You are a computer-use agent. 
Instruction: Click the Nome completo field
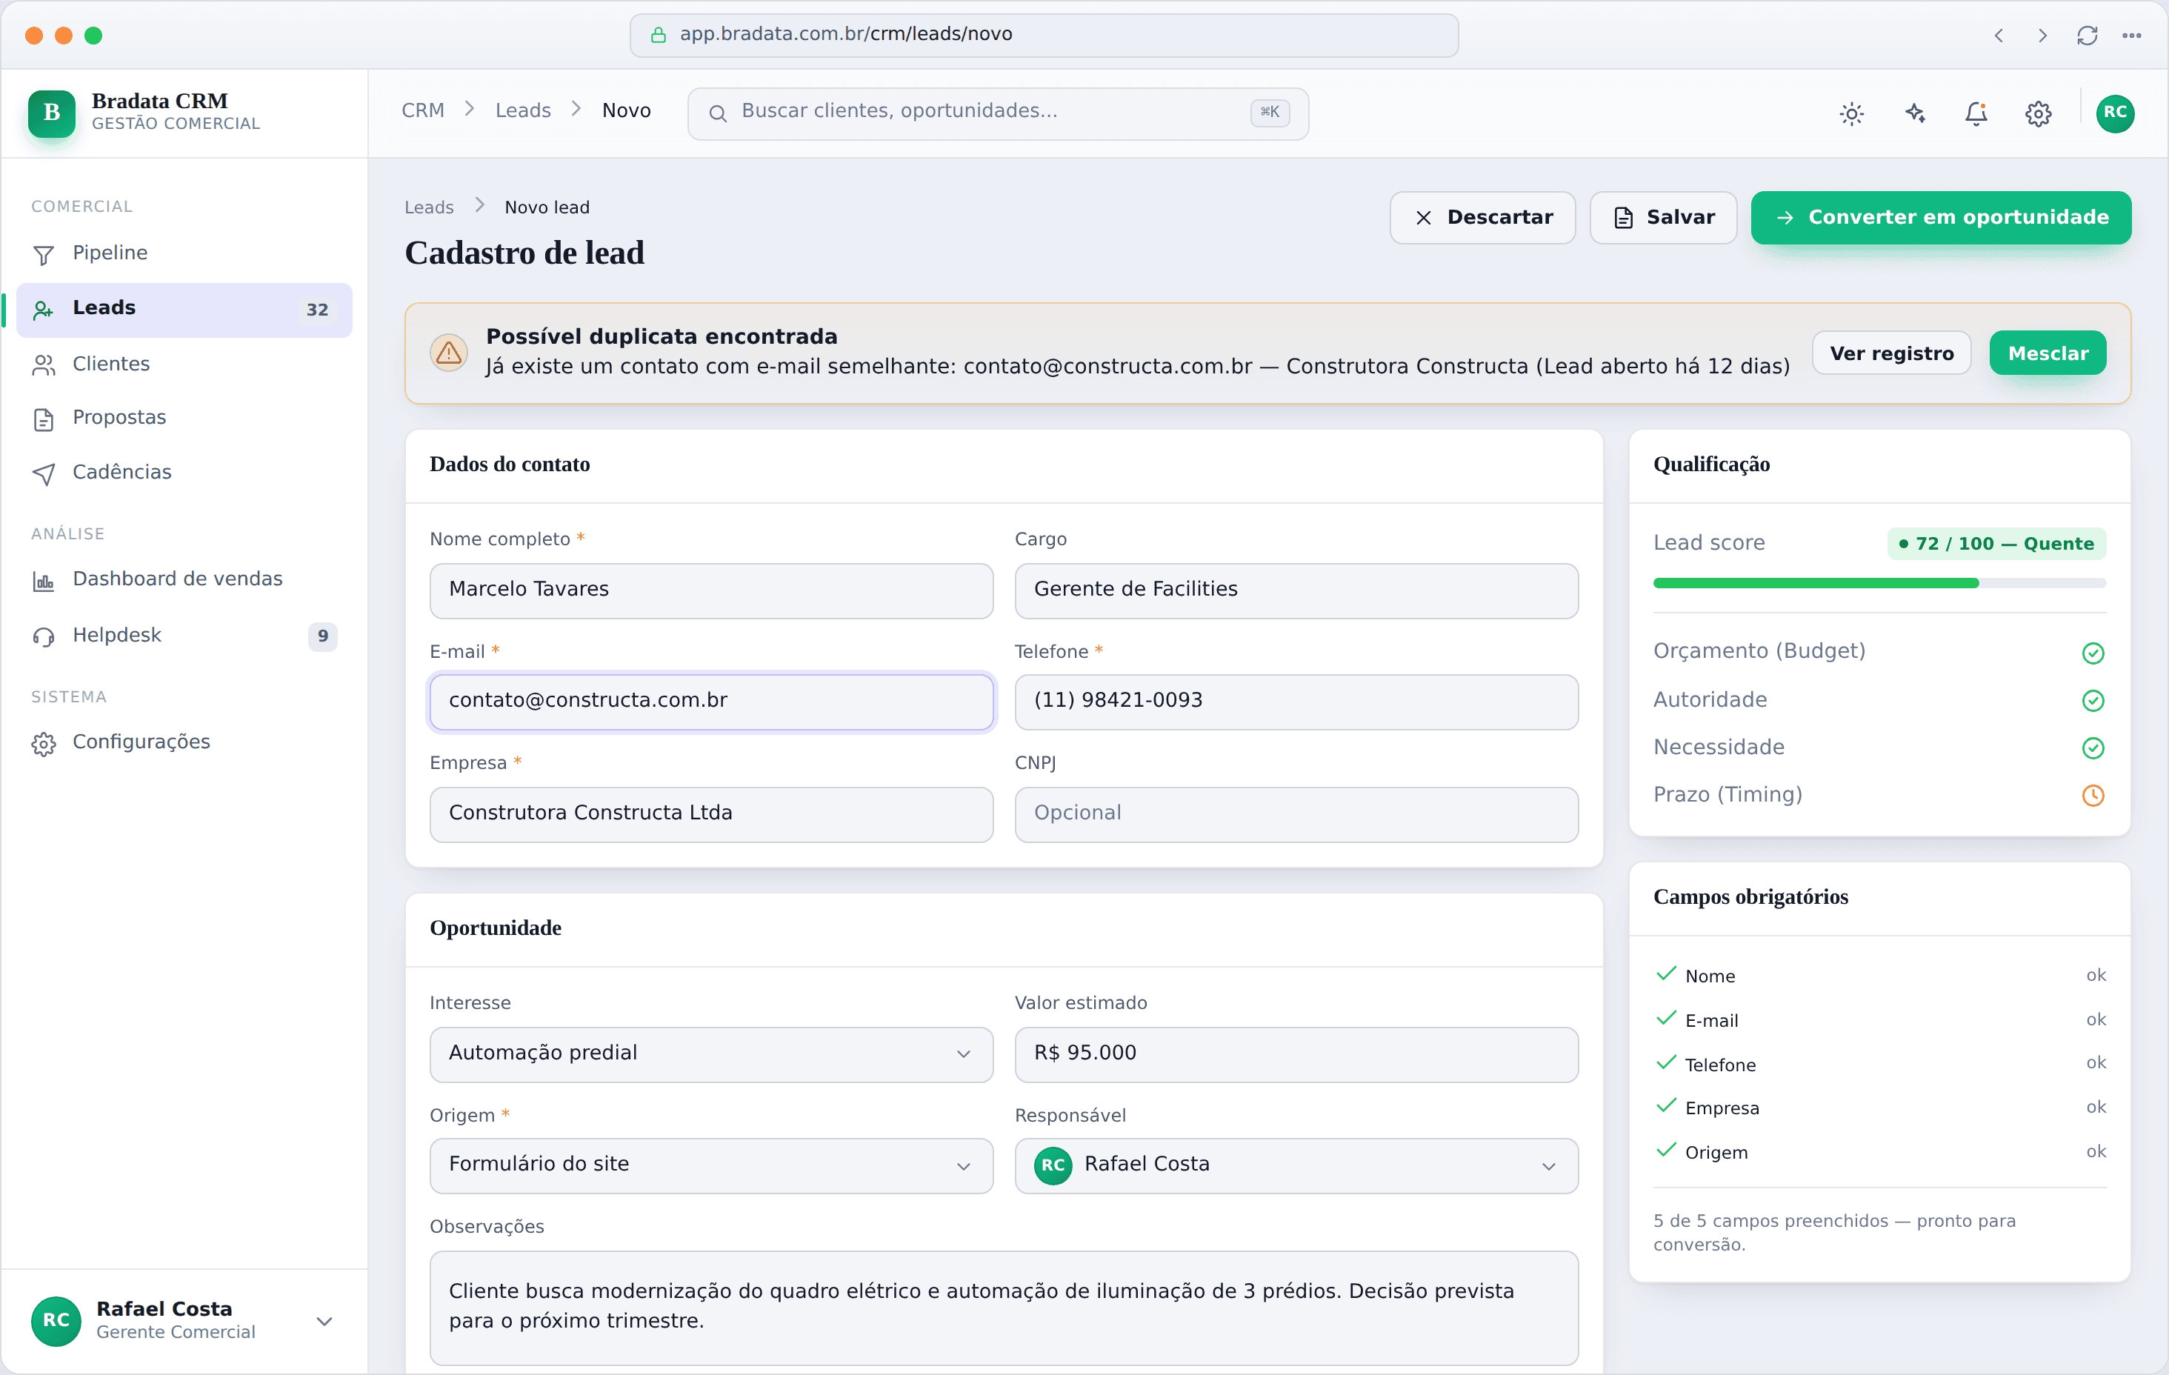coord(710,590)
